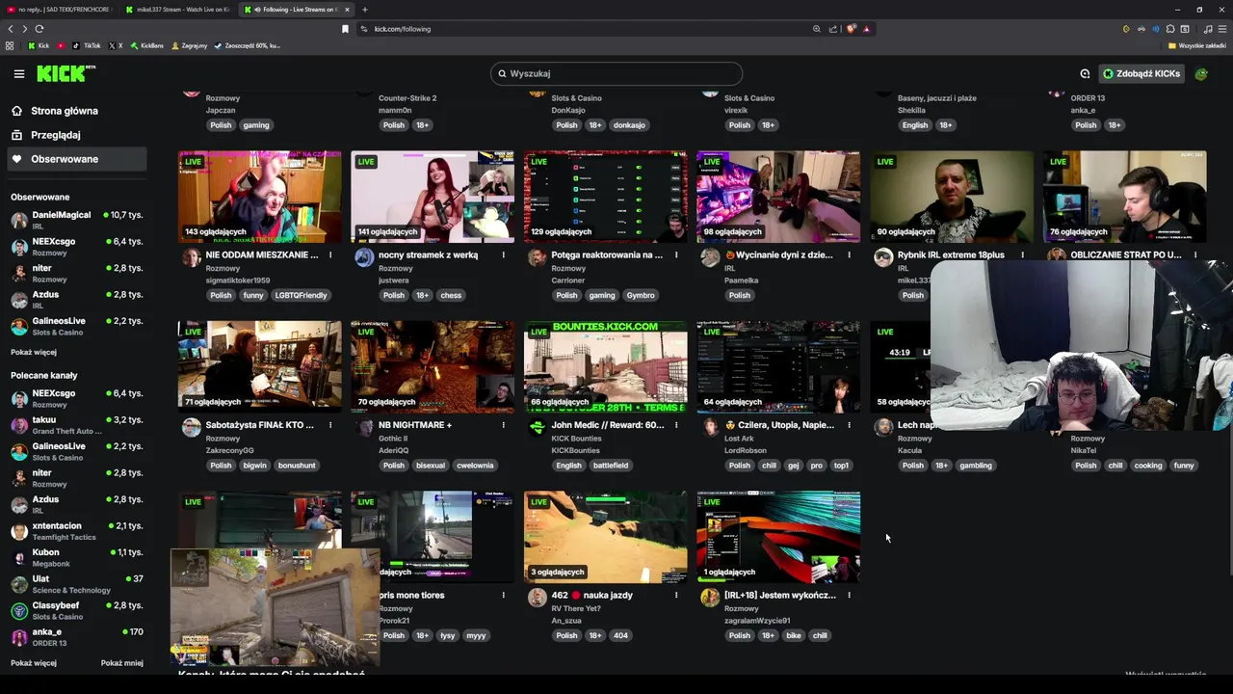
Task: Open the John Medic BOUNTIES.KICK.COM stream thumbnail
Action: pos(605,366)
